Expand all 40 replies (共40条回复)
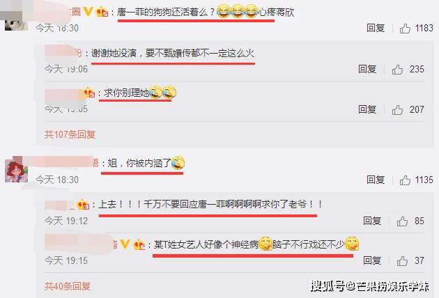The height and width of the screenshot is (298, 439). 68,286
